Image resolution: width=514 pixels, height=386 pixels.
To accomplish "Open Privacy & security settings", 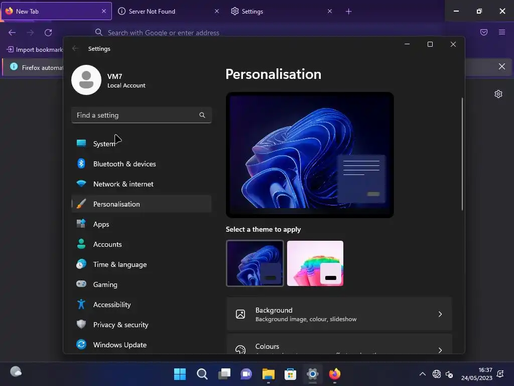I will click(x=141, y=325).
